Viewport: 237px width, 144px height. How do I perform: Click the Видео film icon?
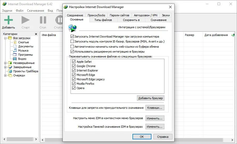(15, 59)
